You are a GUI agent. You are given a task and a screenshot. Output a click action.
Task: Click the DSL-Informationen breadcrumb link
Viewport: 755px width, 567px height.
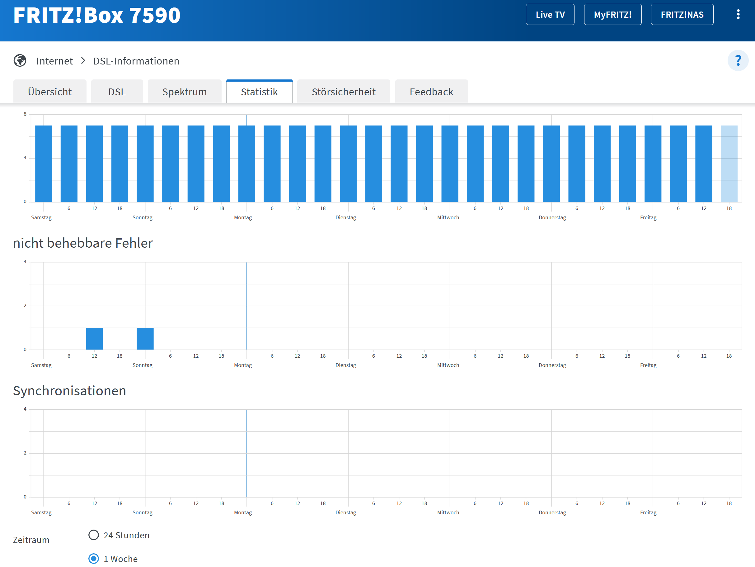[136, 61]
